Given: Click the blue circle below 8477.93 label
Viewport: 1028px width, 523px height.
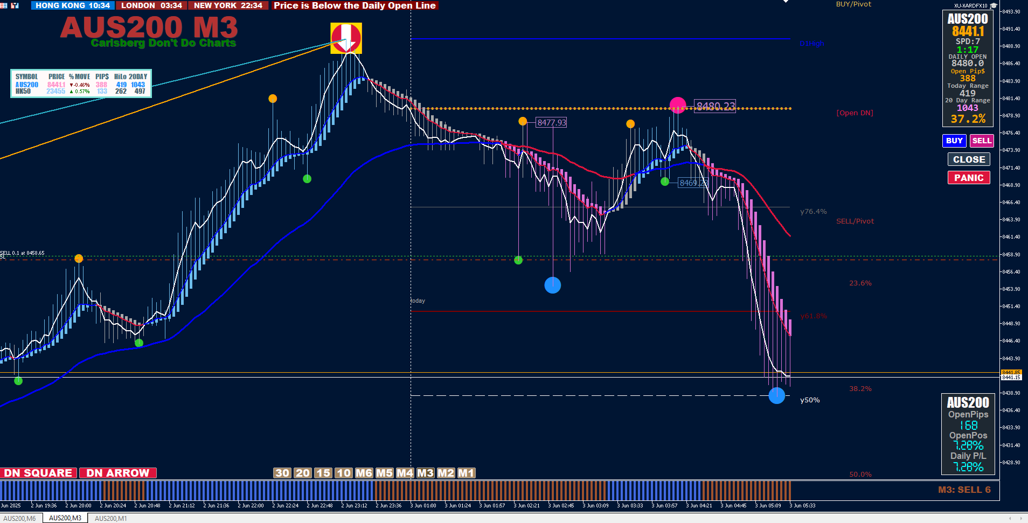Looking at the screenshot, I should (x=553, y=285).
